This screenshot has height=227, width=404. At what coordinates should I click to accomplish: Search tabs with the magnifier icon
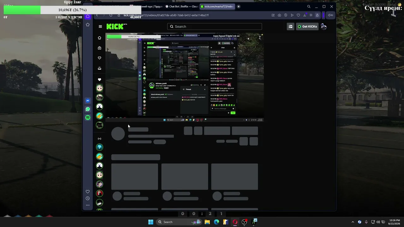309,6
